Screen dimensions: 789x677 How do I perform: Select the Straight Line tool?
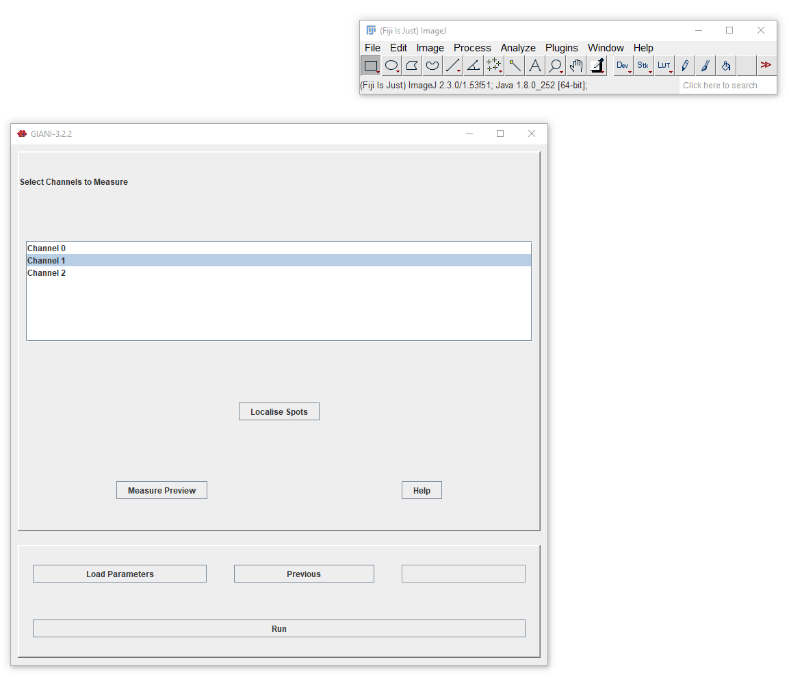point(453,66)
